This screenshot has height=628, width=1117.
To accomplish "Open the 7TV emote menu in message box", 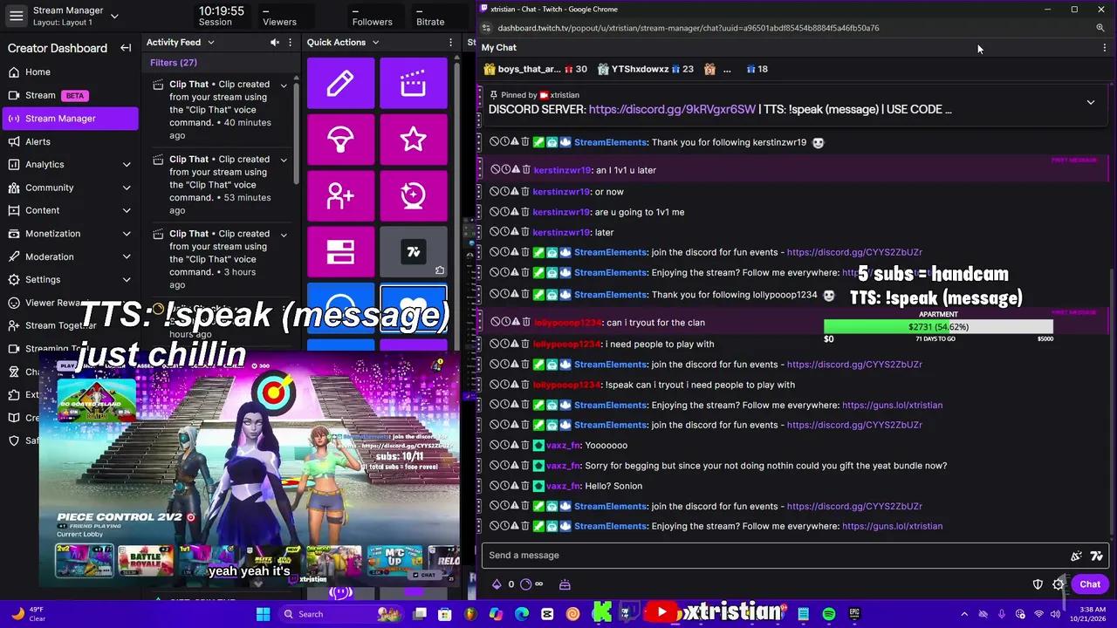I will pos(1097,556).
